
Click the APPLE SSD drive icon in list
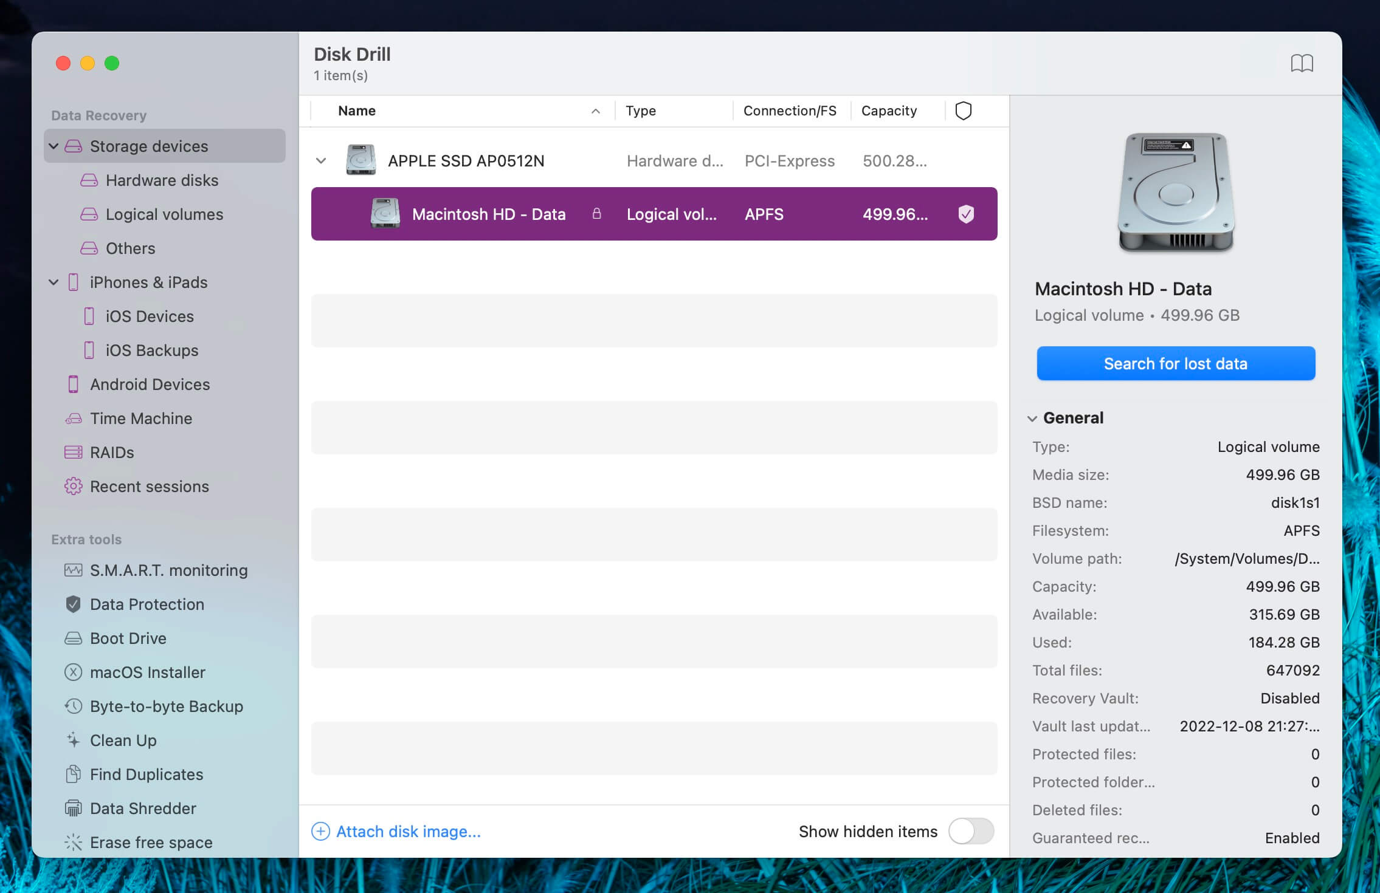(361, 160)
